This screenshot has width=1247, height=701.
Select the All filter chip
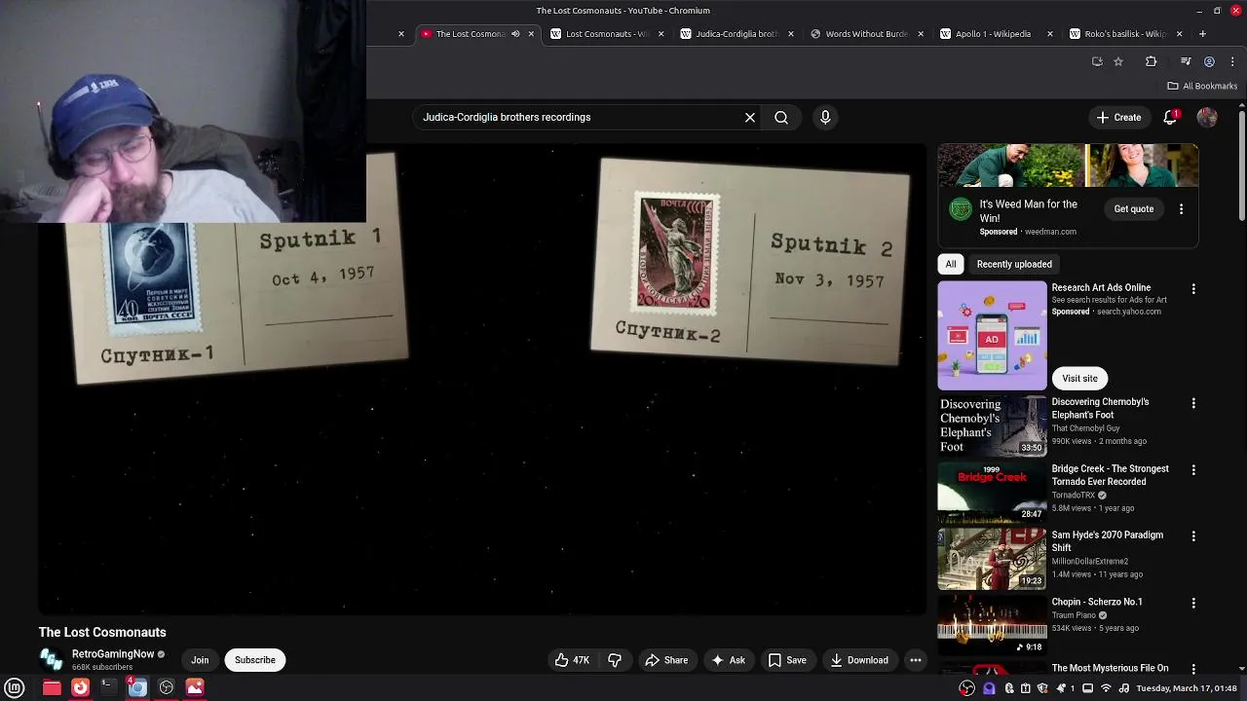951,264
